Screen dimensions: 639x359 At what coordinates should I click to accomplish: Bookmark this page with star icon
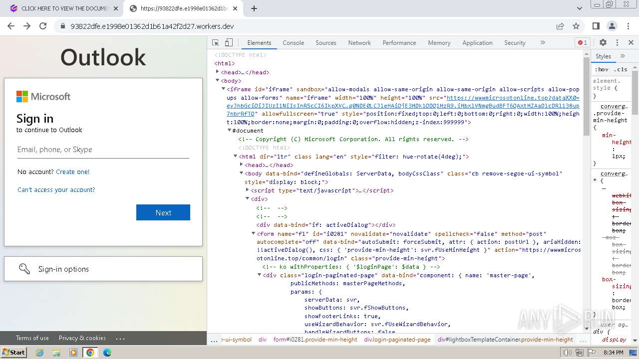(576, 26)
